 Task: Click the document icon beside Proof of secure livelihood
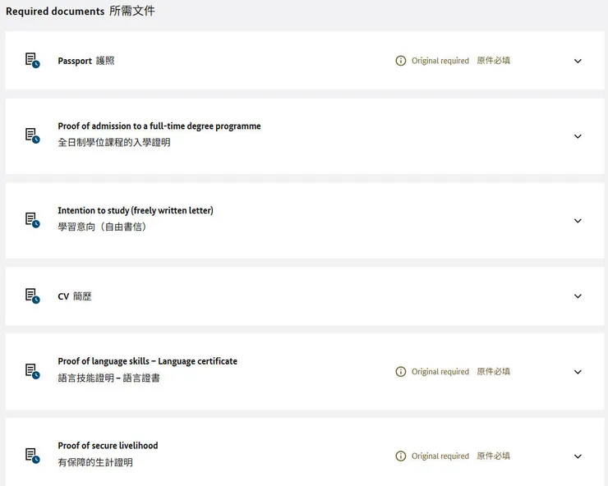32,456
